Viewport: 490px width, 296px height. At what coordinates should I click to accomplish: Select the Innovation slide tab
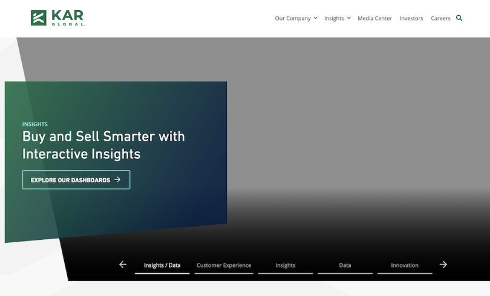click(x=405, y=265)
